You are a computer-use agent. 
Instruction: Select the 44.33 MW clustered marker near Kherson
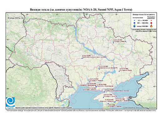point(96,87)
